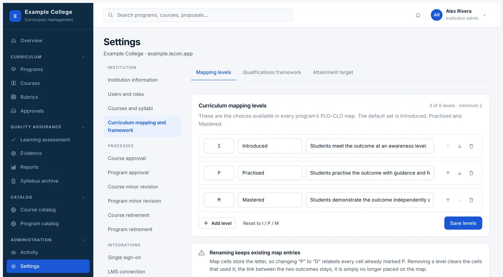Click the Example College logo badge

pos(15,16)
